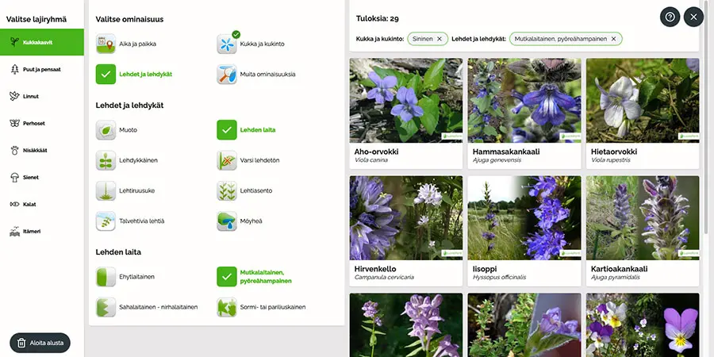The height and width of the screenshot is (357, 714).
Task: Choose the Muoto leaf shape icon
Action: [x=106, y=130]
